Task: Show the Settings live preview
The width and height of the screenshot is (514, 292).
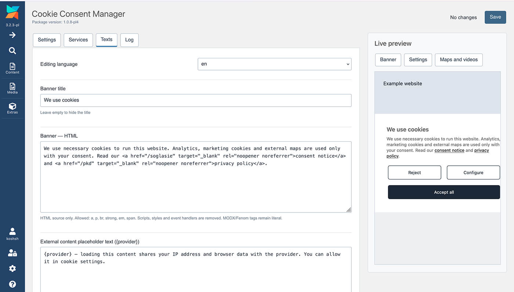Action: [x=418, y=60]
